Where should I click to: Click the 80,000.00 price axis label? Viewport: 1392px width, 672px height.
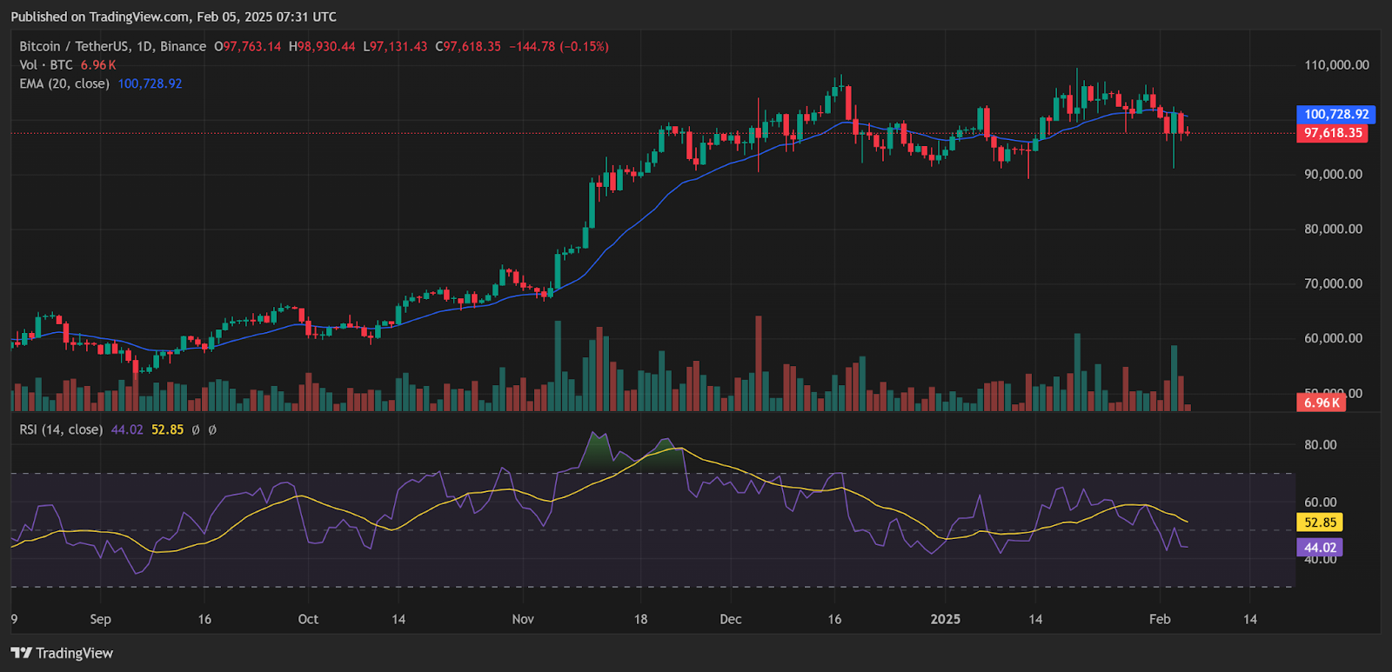pos(1333,230)
